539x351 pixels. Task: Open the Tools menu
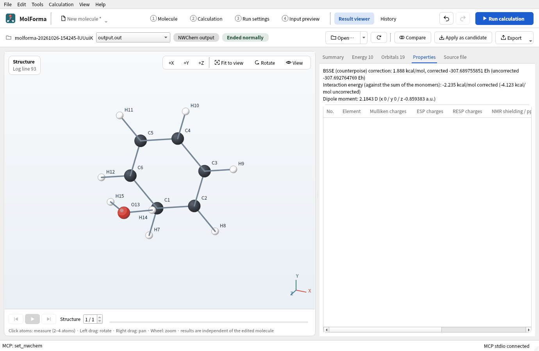(x=37, y=4)
